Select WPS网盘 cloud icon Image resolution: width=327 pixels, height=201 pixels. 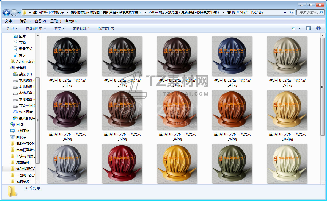click(15, 112)
